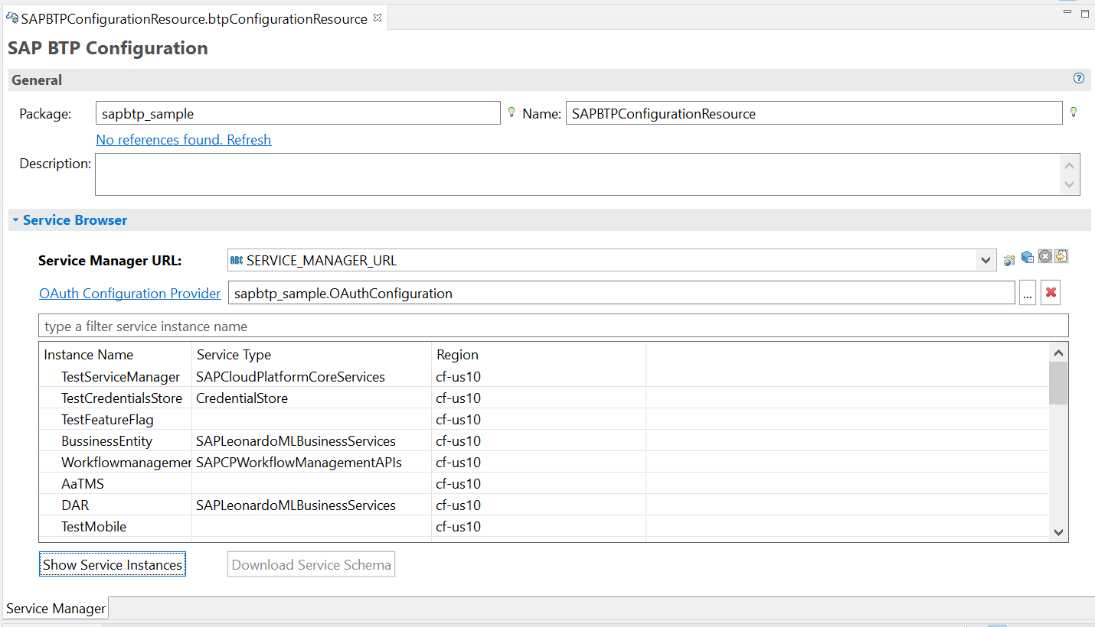Click the notepad with yellow arrow icon
This screenshot has width=1095, height=627.
[x=1061, y=256]
